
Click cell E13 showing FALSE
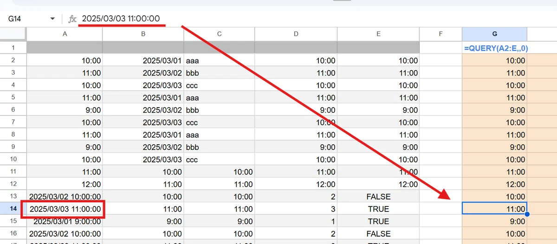pyautogui.click(x=378, y=197)
